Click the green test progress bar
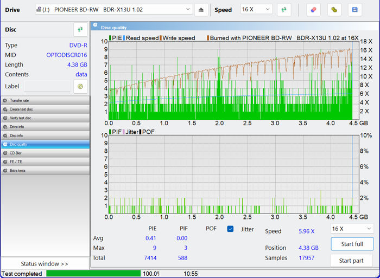Screen dimensions: 380x278 tap(93, 274)
